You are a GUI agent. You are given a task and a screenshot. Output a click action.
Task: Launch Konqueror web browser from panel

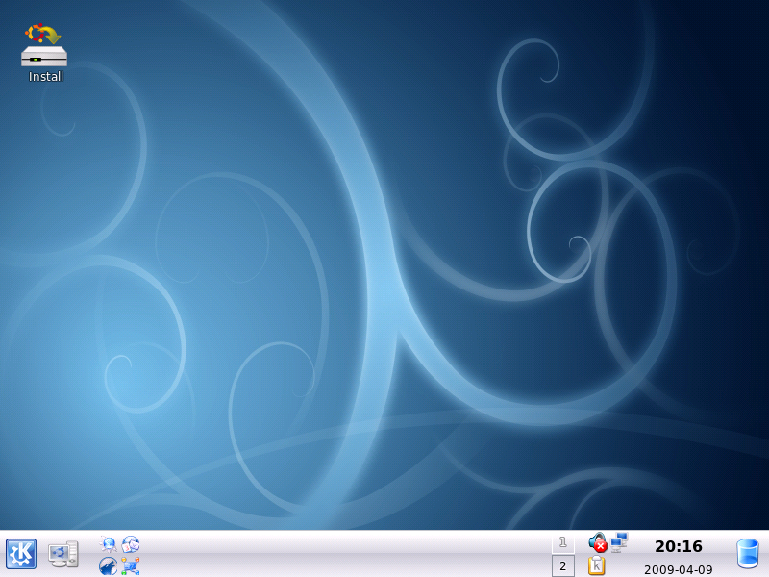coord(109,543)
